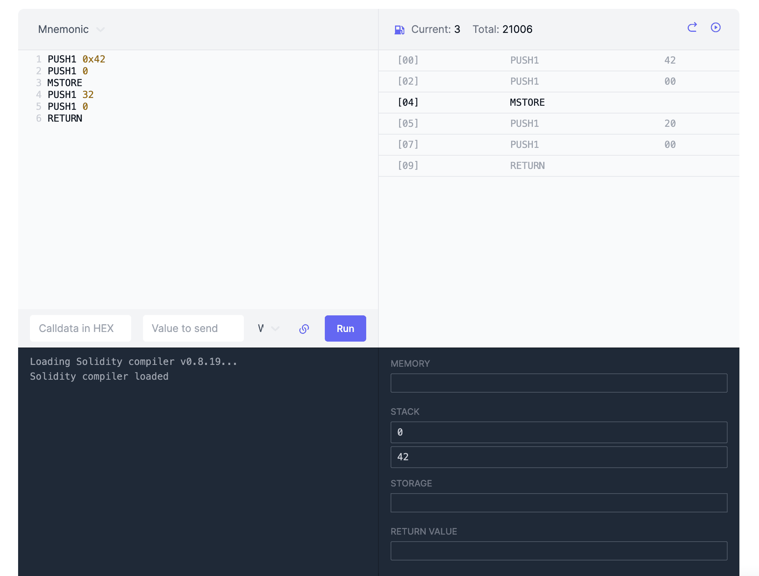
Task: Click the top stack item 0
Action: [559, 432]
